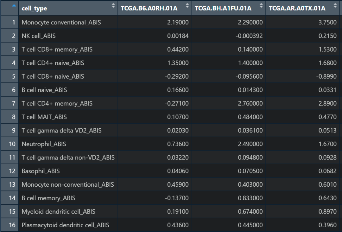Click value -0.000392 in NK cell row
Image resolution: width=342 pixels, height=232 pixels.
tap(249, 36)
